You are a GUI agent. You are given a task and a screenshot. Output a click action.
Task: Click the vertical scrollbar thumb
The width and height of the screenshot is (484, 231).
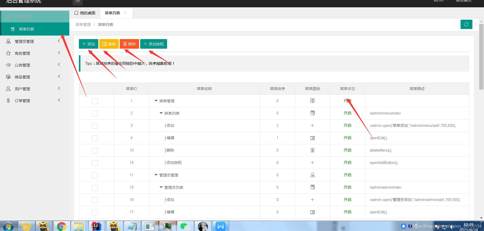pos(481,57)
